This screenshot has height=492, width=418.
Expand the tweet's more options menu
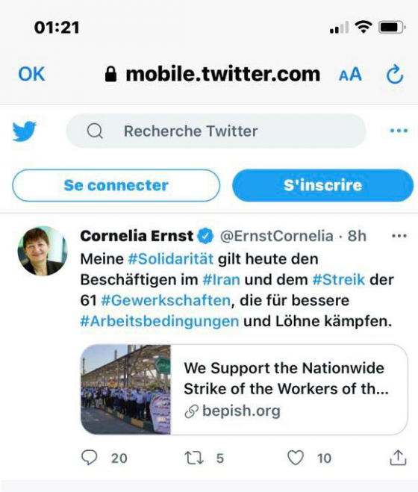(399, 236)
